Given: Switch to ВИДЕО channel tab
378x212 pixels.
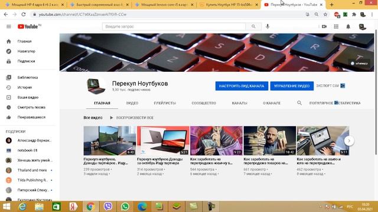Looking at the screenshot, I should (132, 103).
